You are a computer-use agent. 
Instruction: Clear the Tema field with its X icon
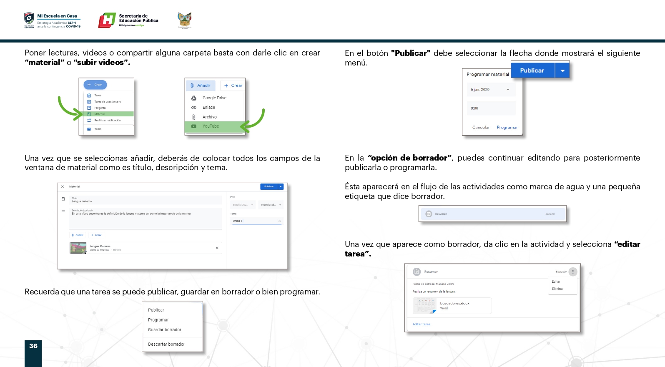(279, 221)
